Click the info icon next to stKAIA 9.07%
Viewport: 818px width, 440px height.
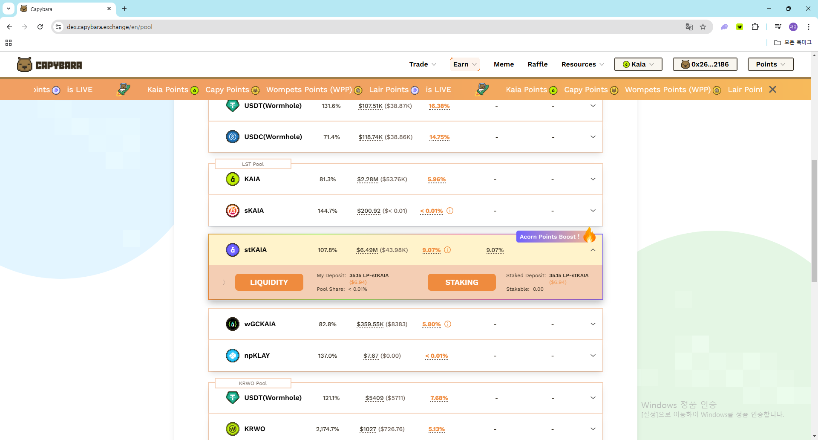(447, 250)
